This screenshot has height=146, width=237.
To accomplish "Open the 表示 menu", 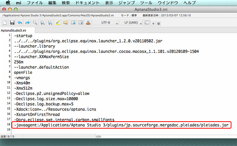I will point(109,3).
